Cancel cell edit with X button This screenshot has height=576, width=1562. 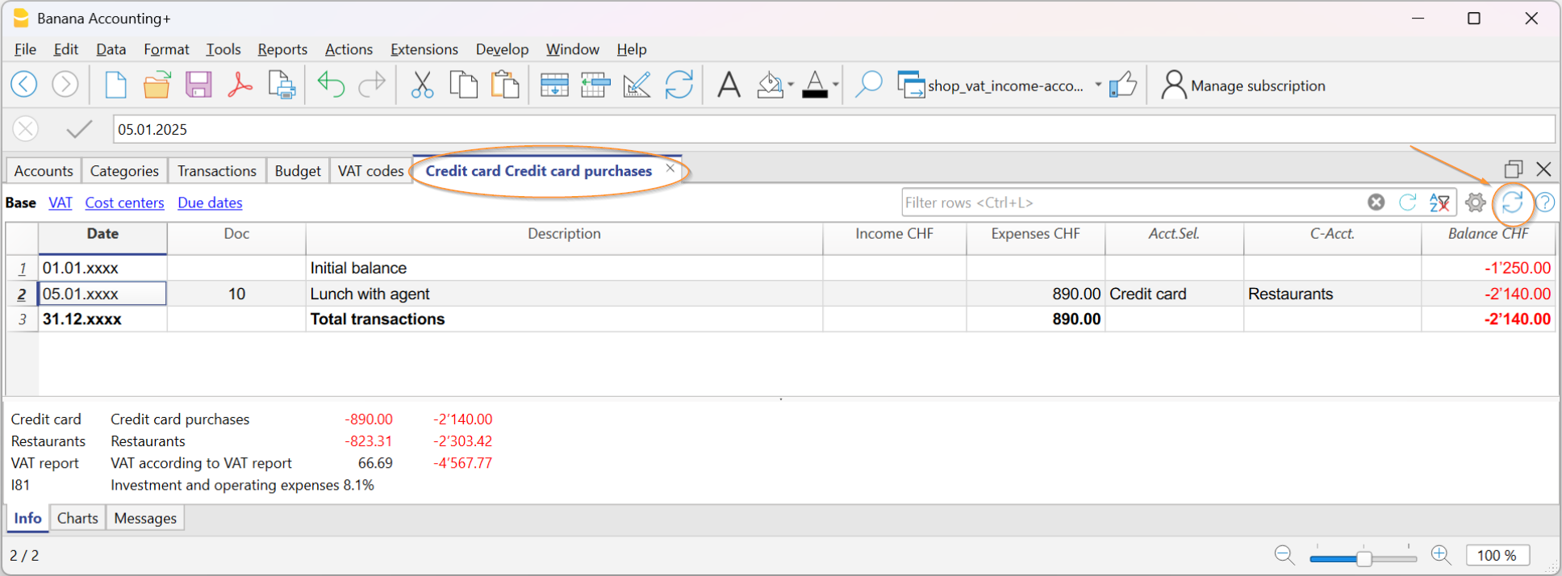point(26,129)
